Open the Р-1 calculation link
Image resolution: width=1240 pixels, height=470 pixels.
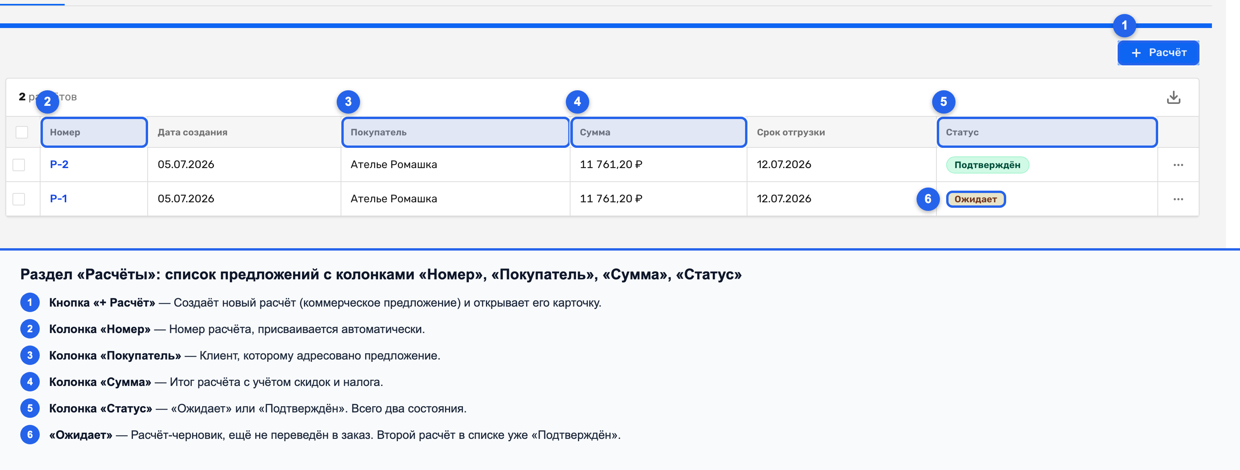(x=59, y=198)
